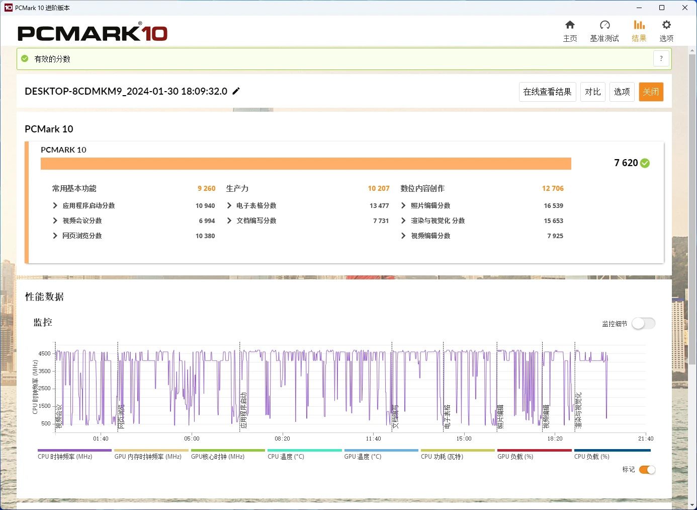Image resolution: width=697 pixels, height=510 pixels.
Task: Open the 基准测试 benchmark gauge icon
Action: pos(604,25)
